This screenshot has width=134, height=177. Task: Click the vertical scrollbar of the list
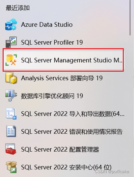130,18
